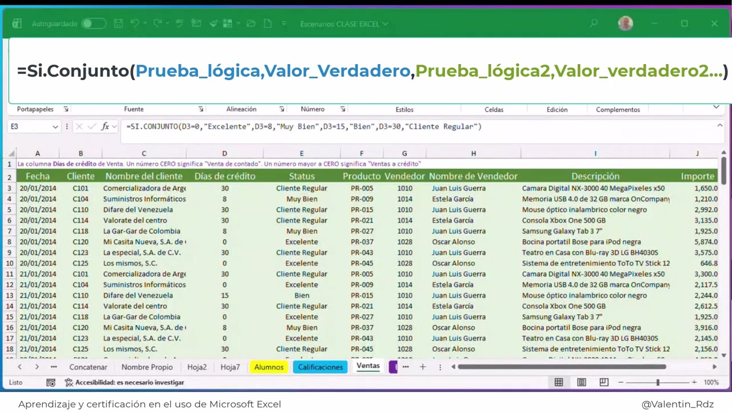Click the New document icon in quick access toolbar
The width and height of the screenshot is (732, 412).
click(x=268, y=23)
